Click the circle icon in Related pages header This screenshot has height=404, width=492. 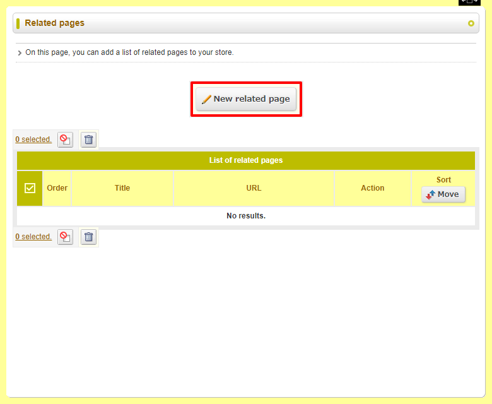tap(471, 23)
